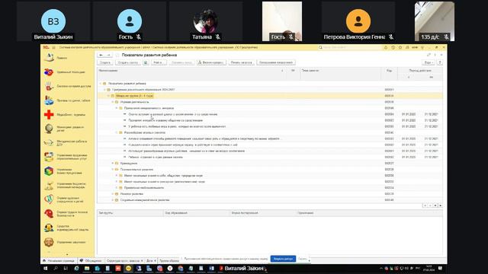The width and height of the screenshot is (488, 274).
Task: Open the yellow round app in taskbar
Action: click(x=128, y=269)
